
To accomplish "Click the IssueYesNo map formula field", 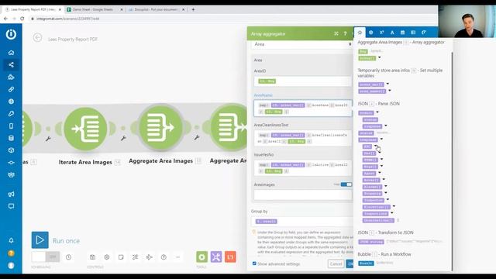I will [x=303, y=168].
